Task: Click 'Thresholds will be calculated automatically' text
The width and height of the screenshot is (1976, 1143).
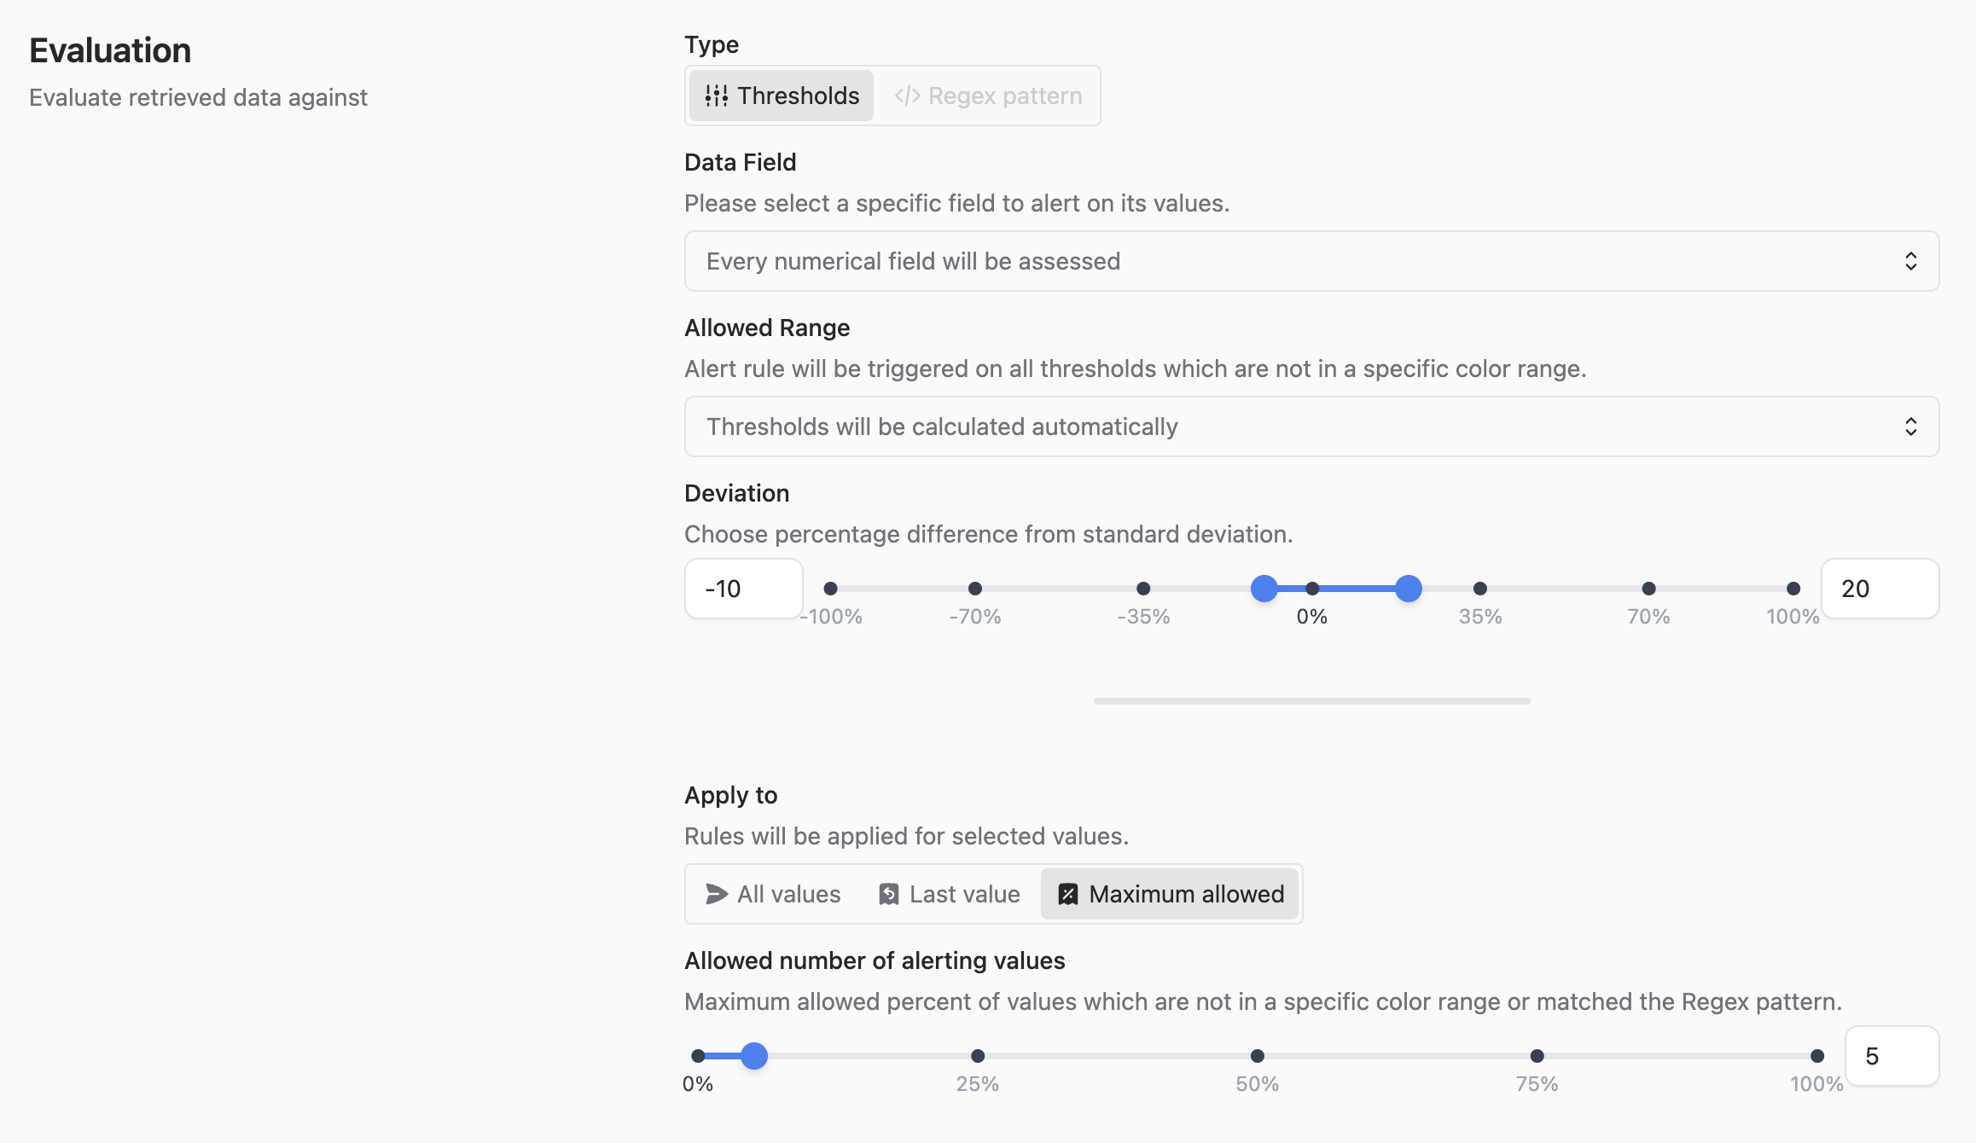Action: pyautogui.click(x=942, y=426)
